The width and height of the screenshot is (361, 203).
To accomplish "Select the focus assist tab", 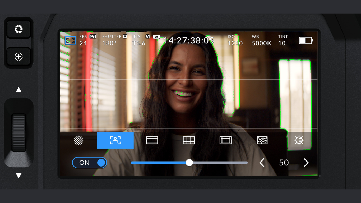I will [115, 140].
